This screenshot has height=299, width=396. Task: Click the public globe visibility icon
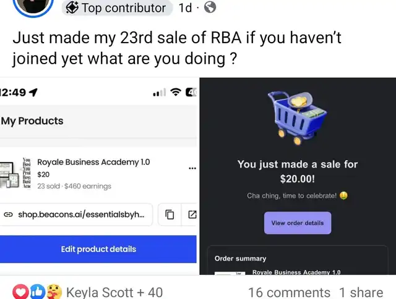pos(210,7)
